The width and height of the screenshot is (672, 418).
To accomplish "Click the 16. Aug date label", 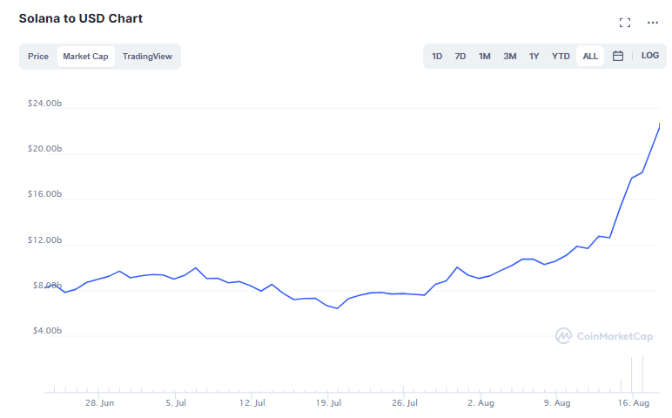I will pyautogui.click(x=635, y=403).
